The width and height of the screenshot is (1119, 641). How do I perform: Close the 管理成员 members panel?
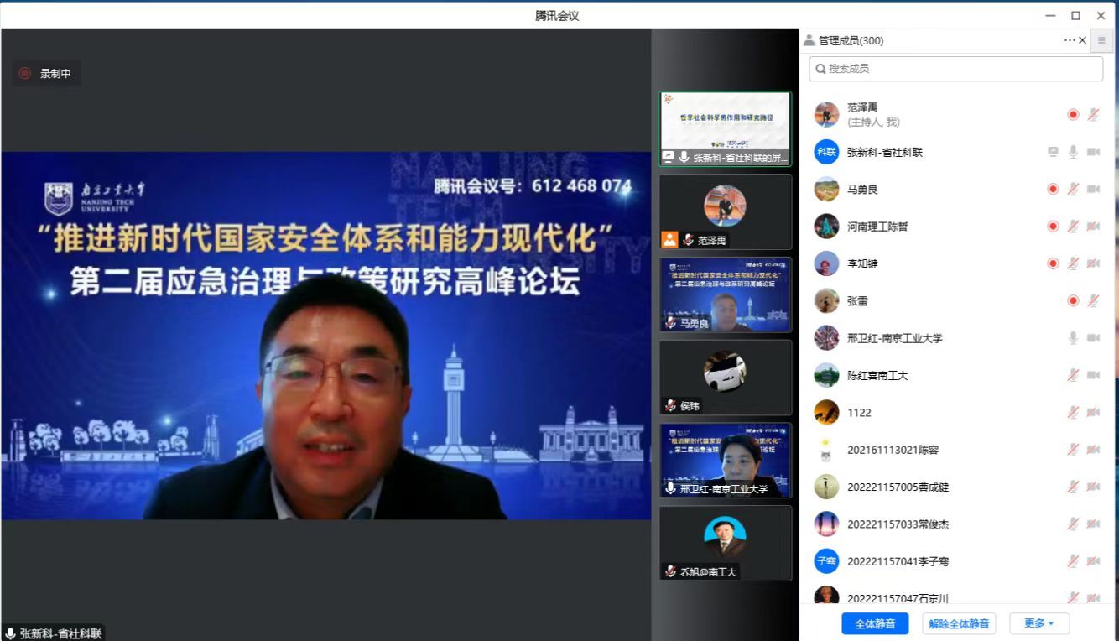tap(1082, 40)
